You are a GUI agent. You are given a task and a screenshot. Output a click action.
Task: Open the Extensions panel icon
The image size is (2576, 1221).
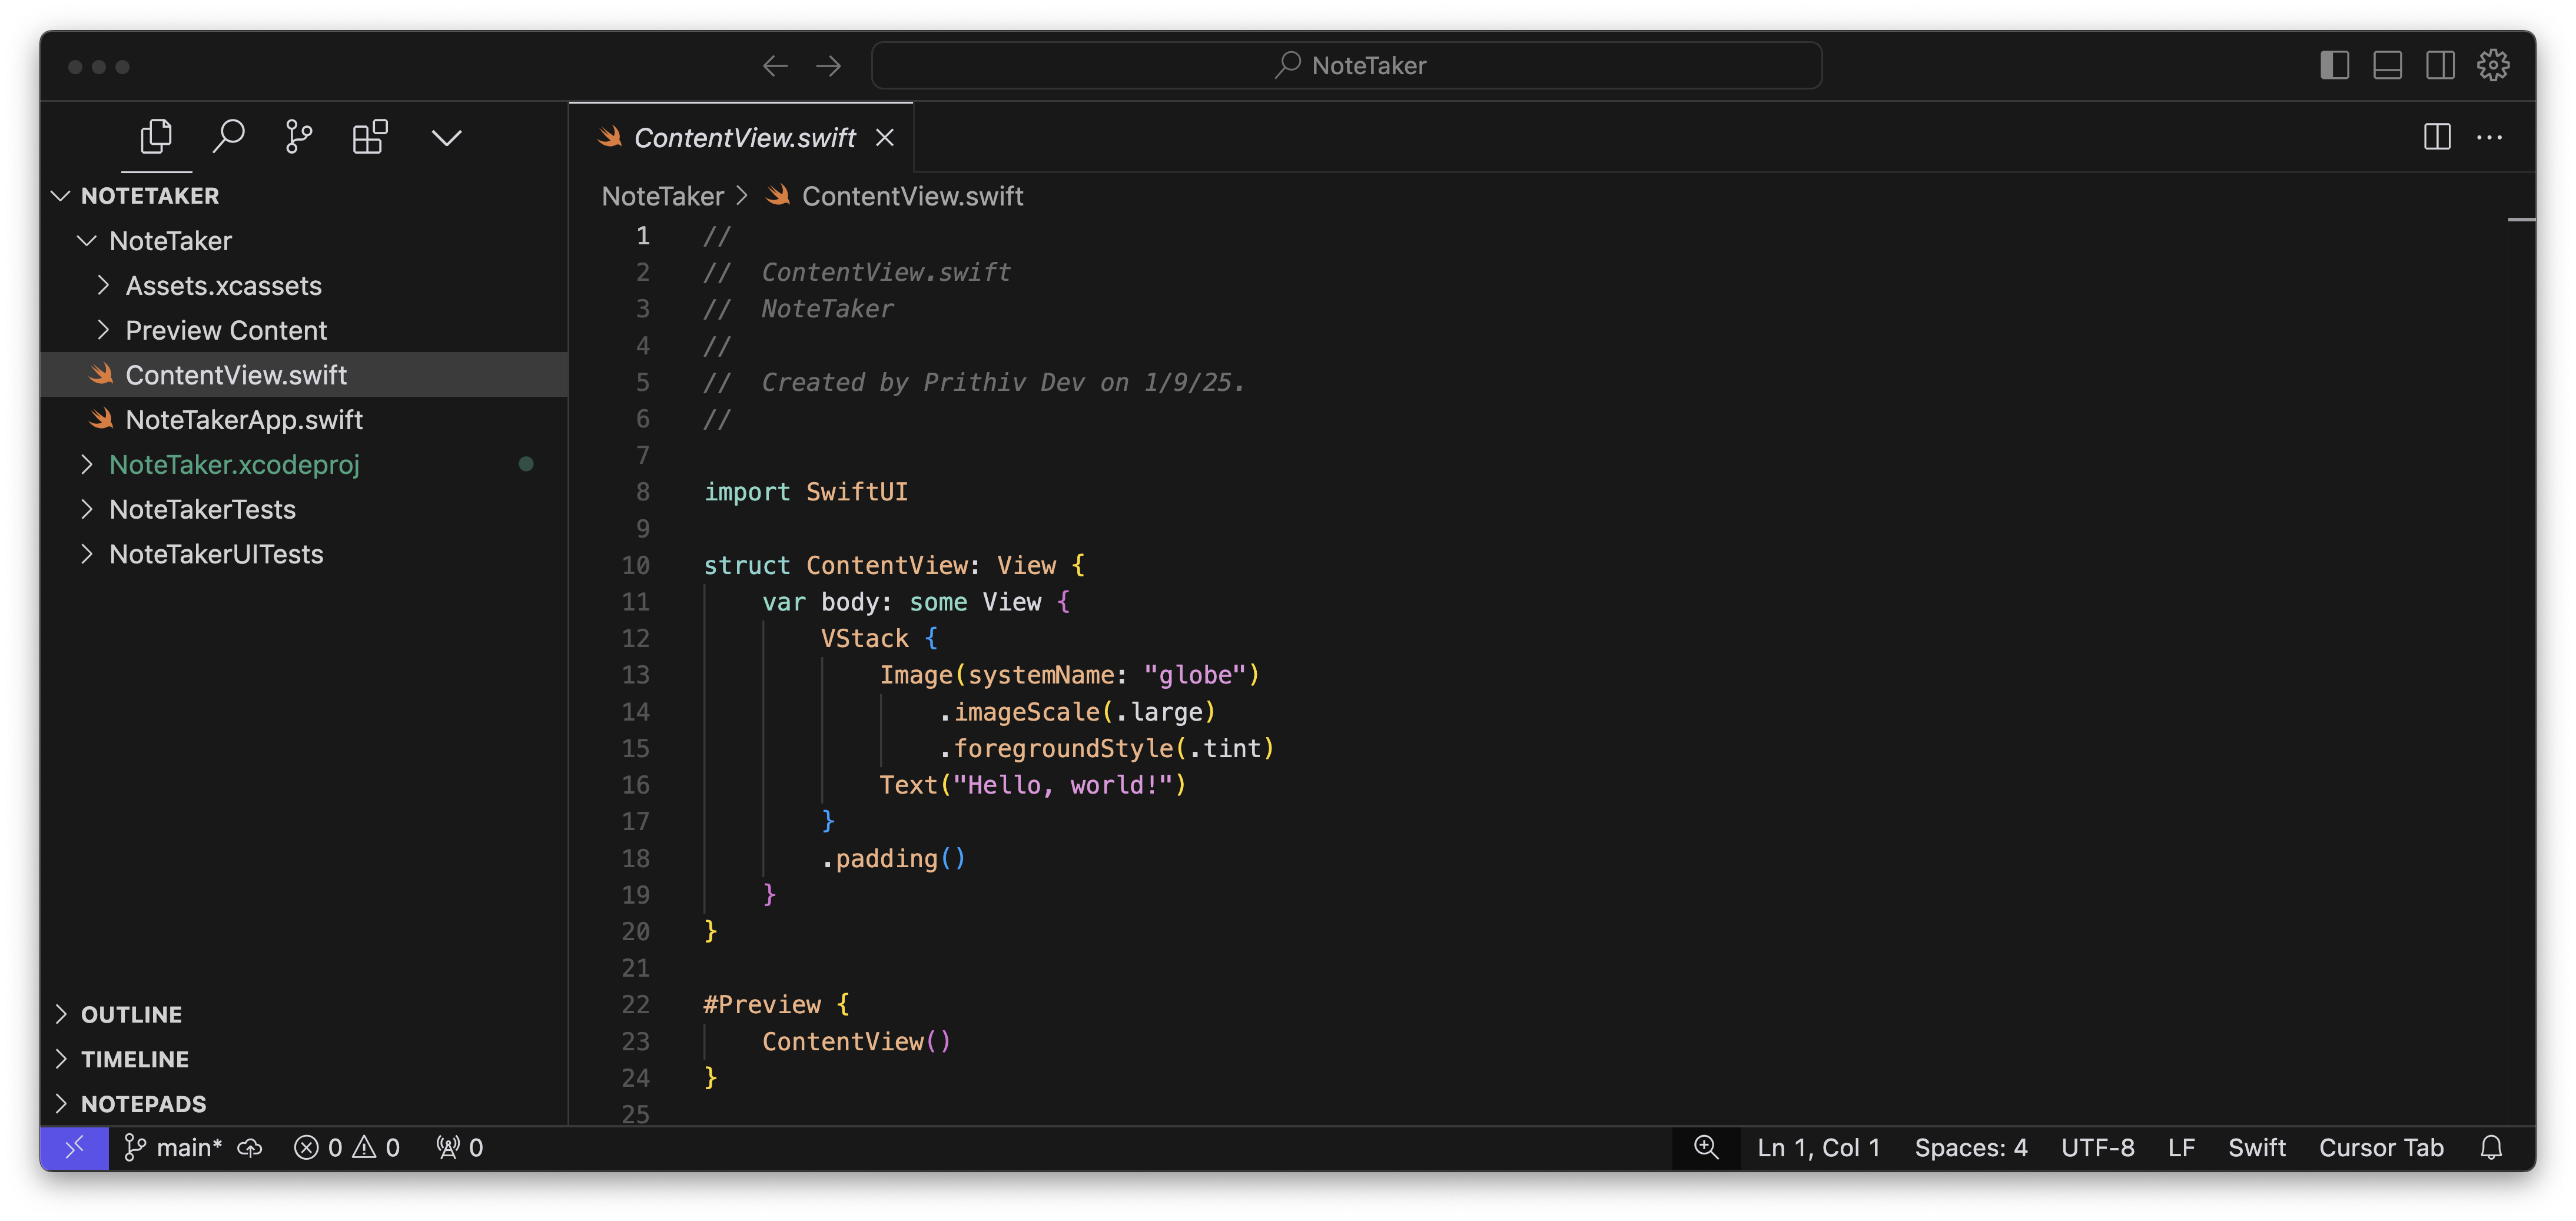369,137
